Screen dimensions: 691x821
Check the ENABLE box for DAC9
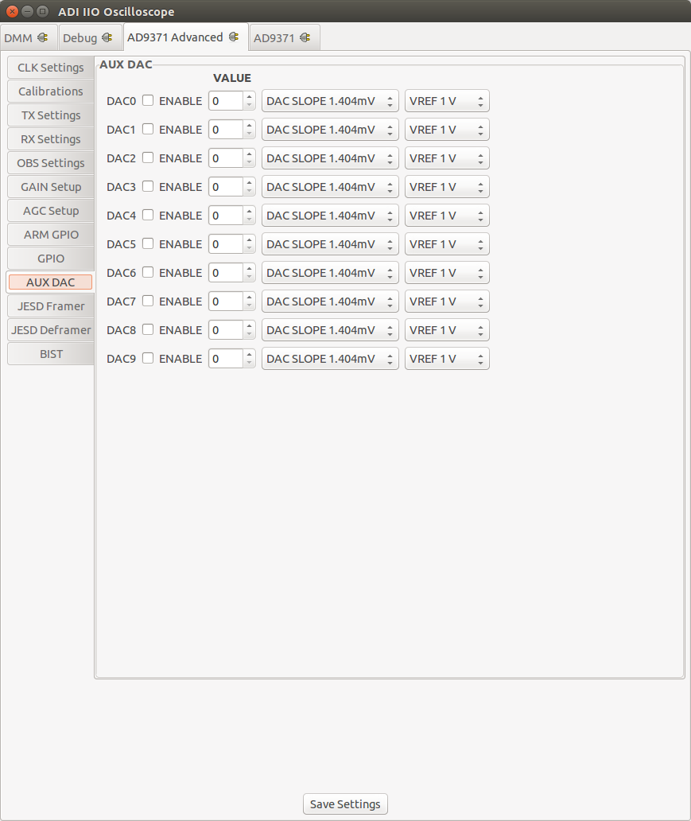pos(148,359)
